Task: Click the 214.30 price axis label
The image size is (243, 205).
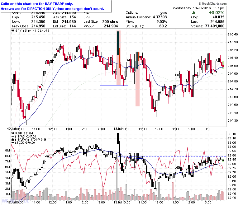Action: pos(232,120)
